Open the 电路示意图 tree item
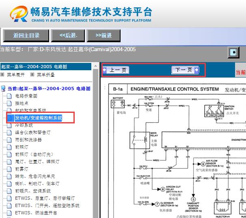246x218 pixels. coord(26,96)
